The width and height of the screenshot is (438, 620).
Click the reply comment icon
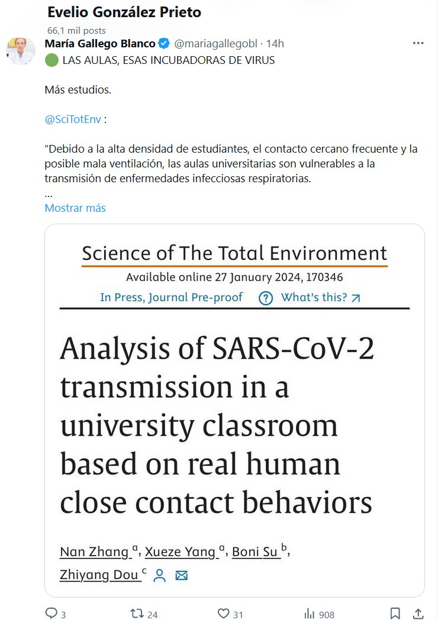pos(51,613)
